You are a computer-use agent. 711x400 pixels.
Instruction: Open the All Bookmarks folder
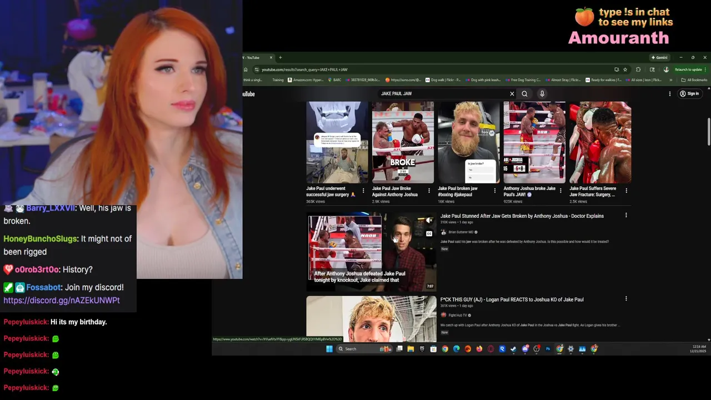pyautogui.click(x=694, y=80)
